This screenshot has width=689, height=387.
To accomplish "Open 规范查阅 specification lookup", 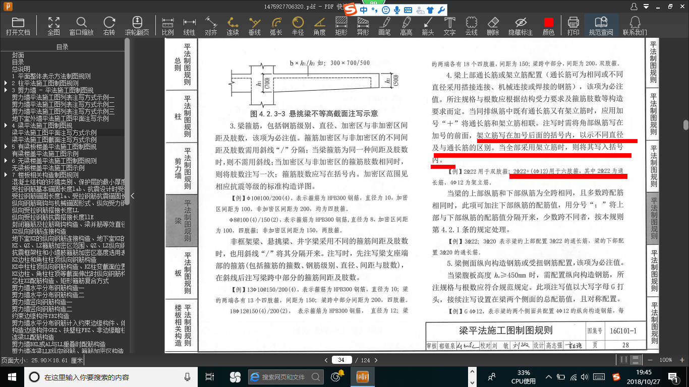I will (601, 26).
